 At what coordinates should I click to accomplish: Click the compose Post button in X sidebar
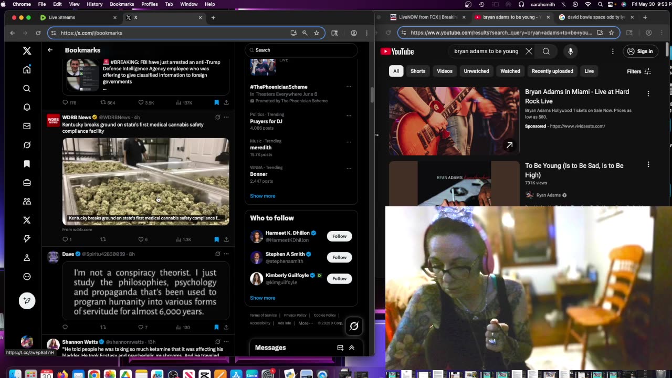click(x=27, y=300)
